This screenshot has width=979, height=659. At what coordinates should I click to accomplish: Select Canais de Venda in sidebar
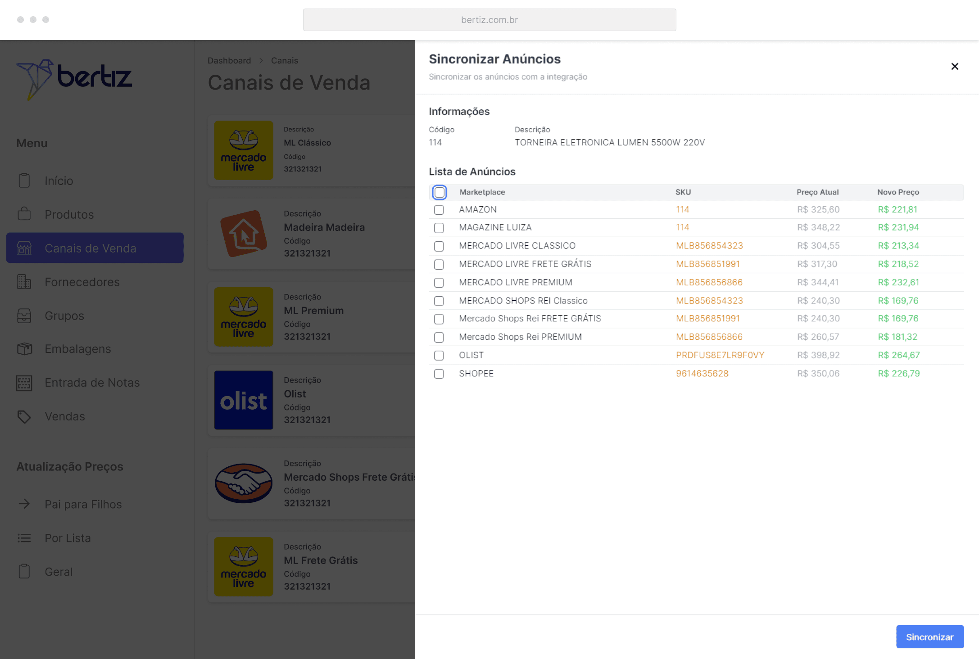tap(95, 248)
